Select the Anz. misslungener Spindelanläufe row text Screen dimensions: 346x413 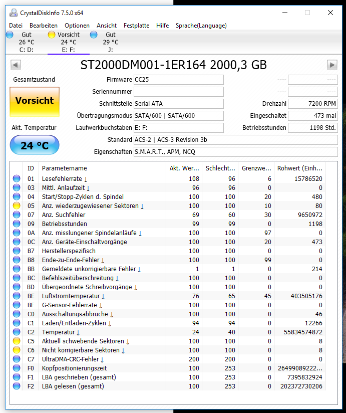(x=89, y=233)
